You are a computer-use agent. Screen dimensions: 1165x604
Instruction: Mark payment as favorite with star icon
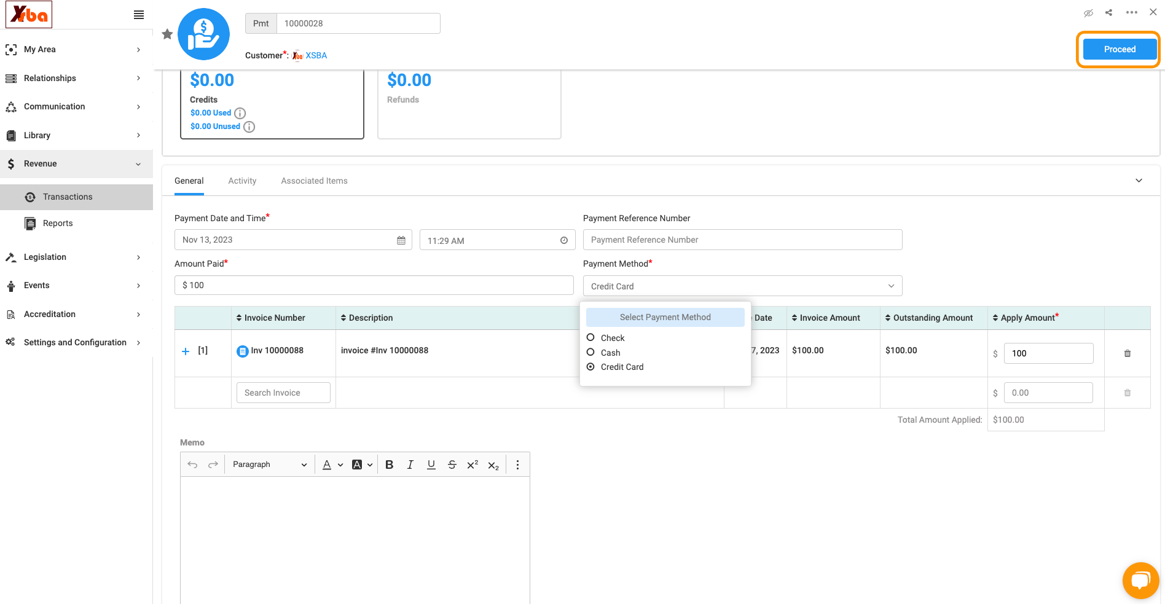tap(167, 34)
